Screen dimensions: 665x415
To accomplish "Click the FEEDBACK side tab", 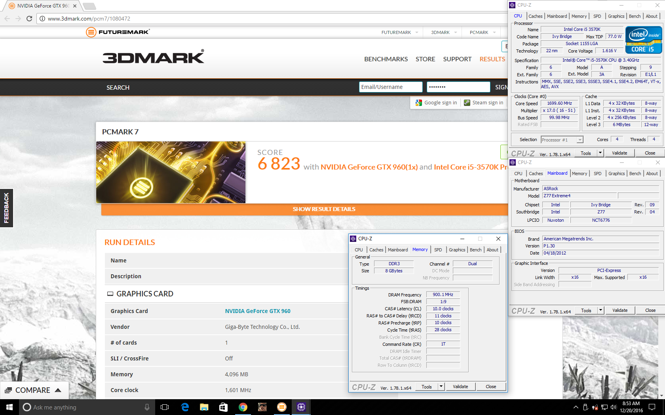I will [6, 208].
